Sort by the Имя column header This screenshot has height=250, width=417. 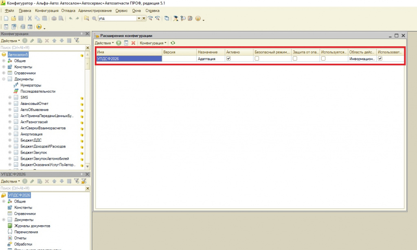[x=129, y=52]
